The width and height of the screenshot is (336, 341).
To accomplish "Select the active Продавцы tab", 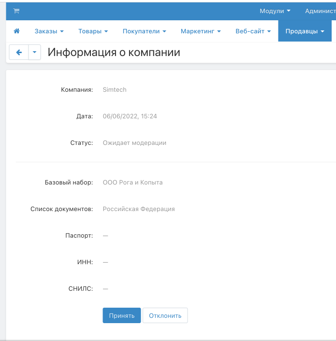I will (305, 31).
